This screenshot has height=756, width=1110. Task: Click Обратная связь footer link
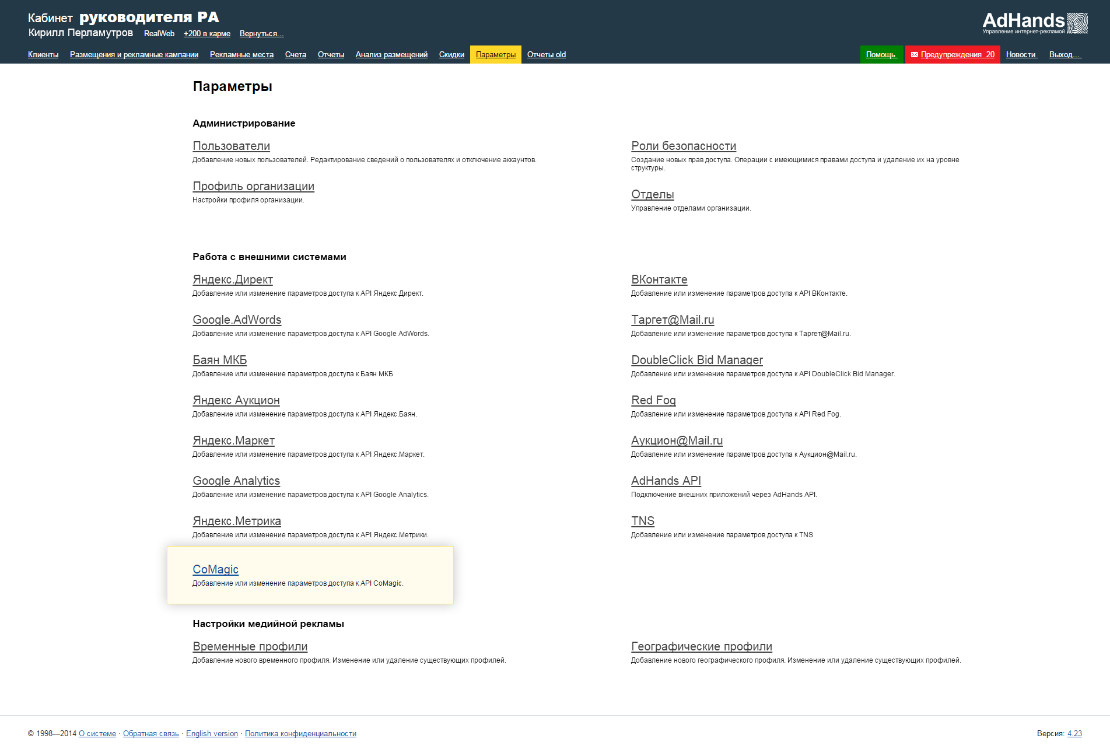click(151, 734)
